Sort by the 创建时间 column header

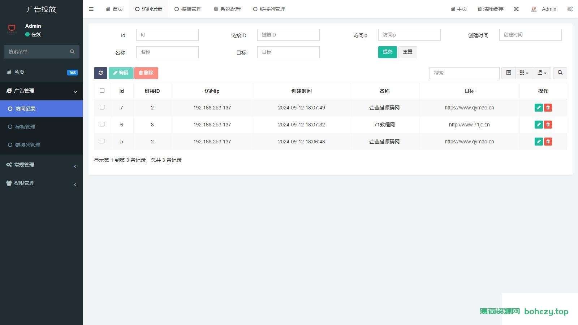tap(301, 91)
